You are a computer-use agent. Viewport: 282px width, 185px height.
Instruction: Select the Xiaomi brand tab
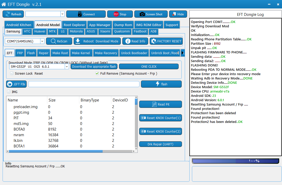(x=105, y=31)
